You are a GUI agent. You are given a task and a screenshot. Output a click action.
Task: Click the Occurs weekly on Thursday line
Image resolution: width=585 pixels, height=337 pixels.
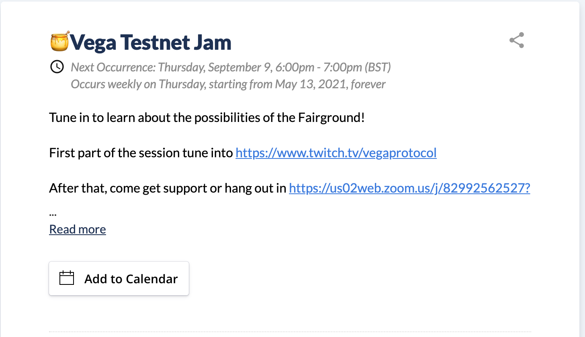click(228, 84)
